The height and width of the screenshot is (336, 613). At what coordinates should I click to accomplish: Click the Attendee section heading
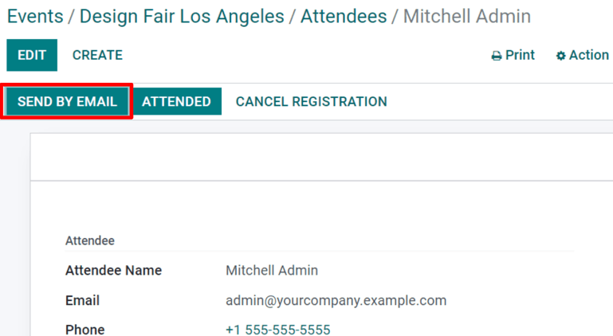(89, 240)
